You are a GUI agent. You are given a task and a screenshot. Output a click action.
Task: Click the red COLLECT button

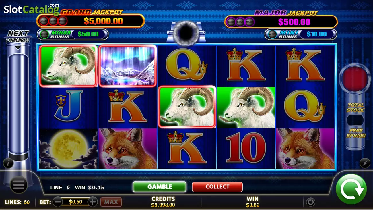click(217, 187)
